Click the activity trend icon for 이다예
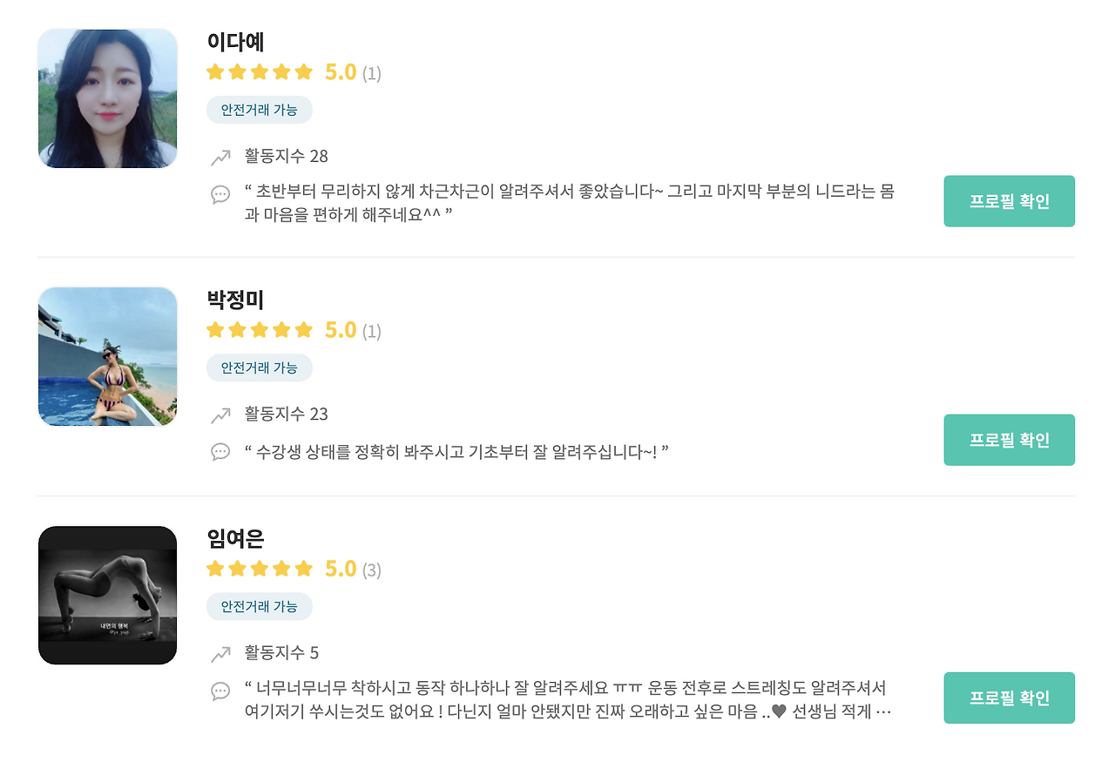 tap(220, 158)
